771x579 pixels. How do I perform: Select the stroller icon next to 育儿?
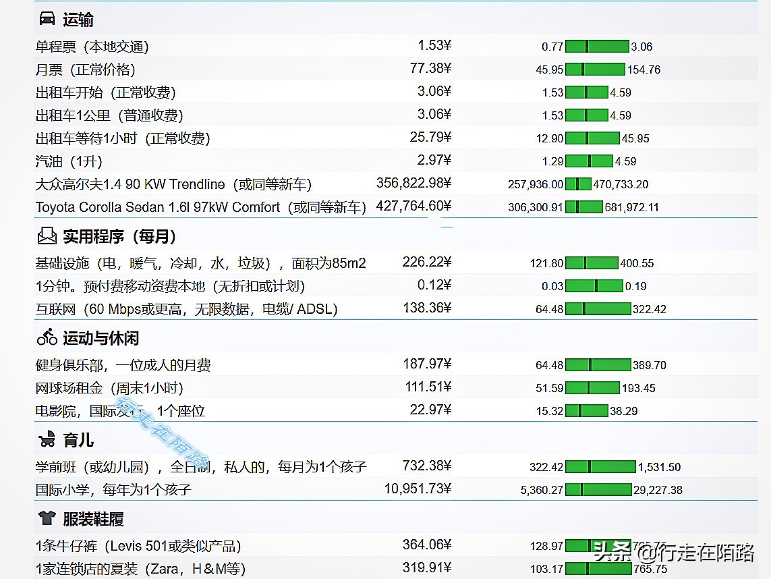(46, 441)
